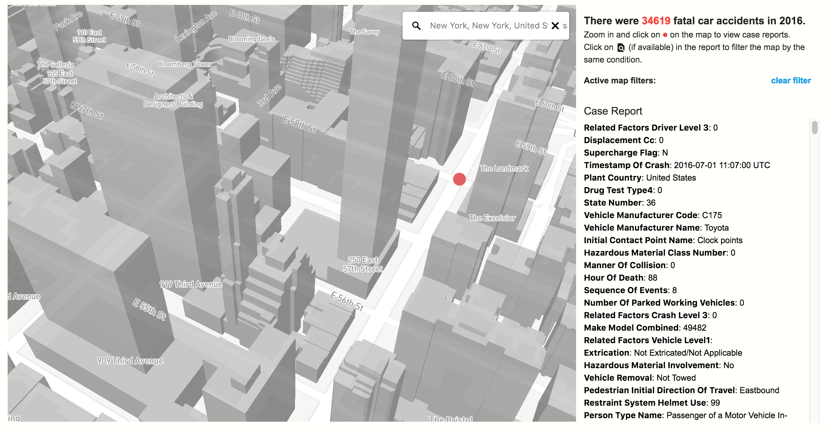828x430 pixels.
Task: Click the 250 East 57th Street label
Action: pyautogui.click(x=363, y=264)
